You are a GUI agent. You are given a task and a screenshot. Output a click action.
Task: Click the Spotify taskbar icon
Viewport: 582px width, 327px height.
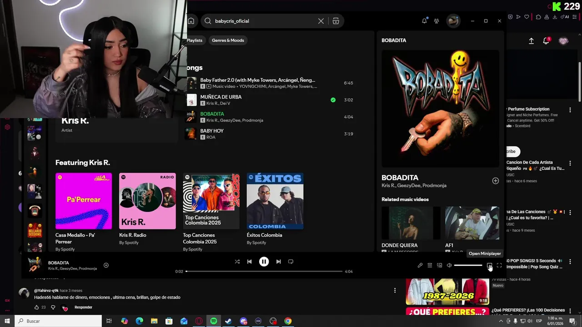click(213, 321)
